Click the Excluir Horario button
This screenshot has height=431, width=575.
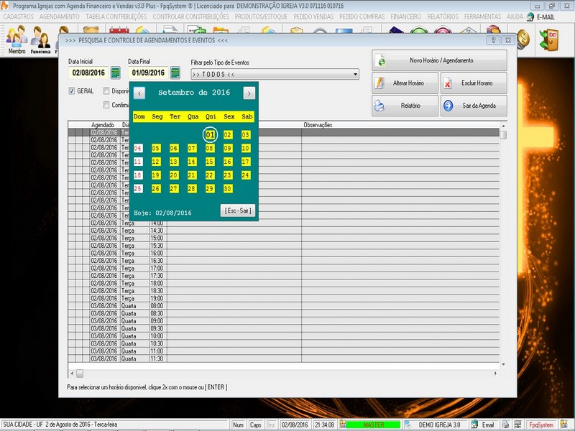pos(474,83)
